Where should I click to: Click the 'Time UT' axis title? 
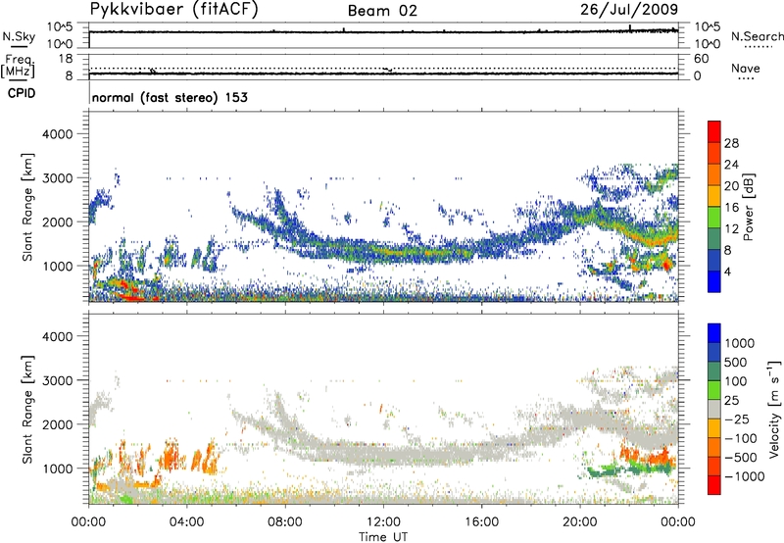point(383,537)
